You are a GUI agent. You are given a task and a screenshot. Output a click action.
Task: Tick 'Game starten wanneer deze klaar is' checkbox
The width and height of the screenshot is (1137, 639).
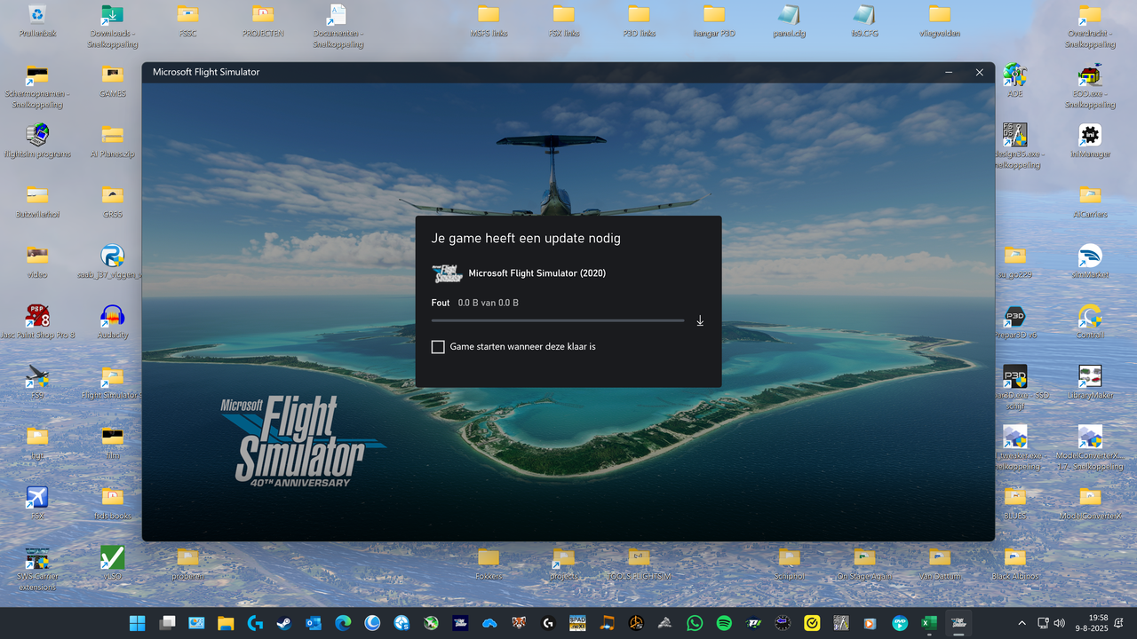click(438, 347)
